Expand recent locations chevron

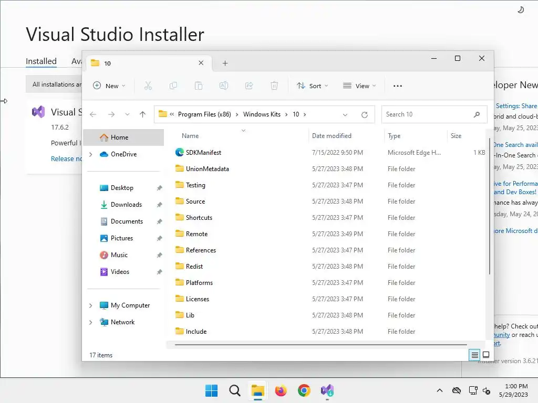127,114
